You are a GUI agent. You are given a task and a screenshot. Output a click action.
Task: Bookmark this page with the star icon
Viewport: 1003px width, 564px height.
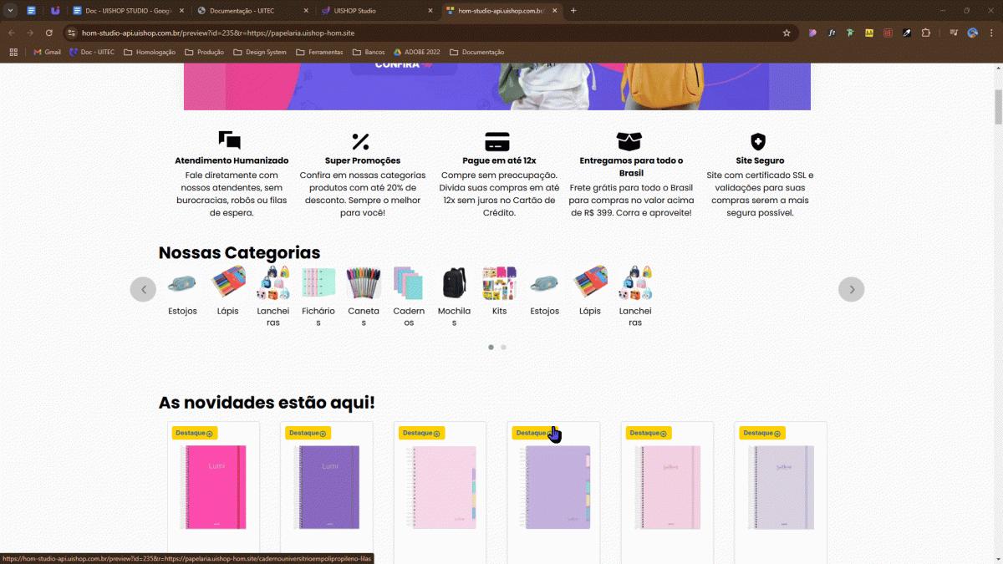787,33
